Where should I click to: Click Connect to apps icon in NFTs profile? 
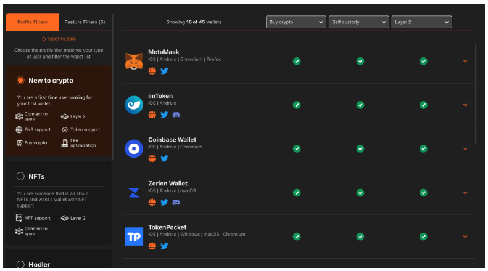19,231
